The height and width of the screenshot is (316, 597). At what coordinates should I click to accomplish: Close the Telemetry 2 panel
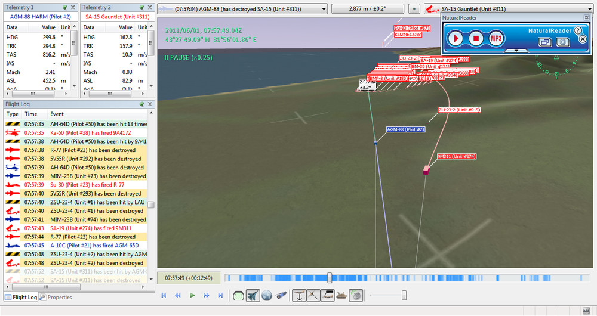click(x=150, y=7)
